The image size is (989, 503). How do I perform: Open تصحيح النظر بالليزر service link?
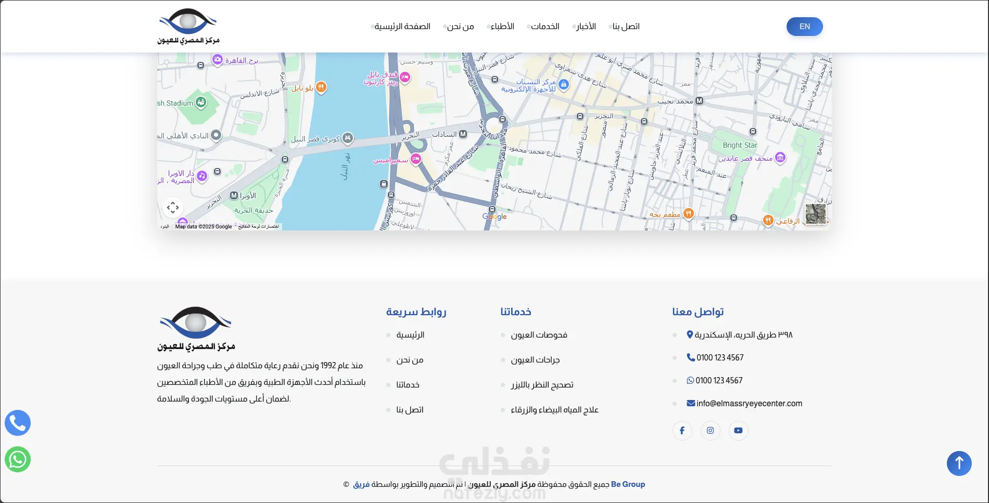(542, 385)
